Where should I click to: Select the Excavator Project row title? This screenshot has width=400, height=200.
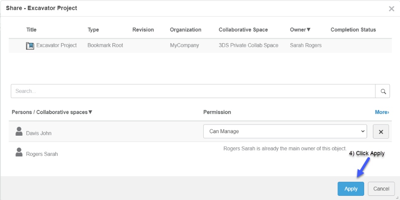57,45
